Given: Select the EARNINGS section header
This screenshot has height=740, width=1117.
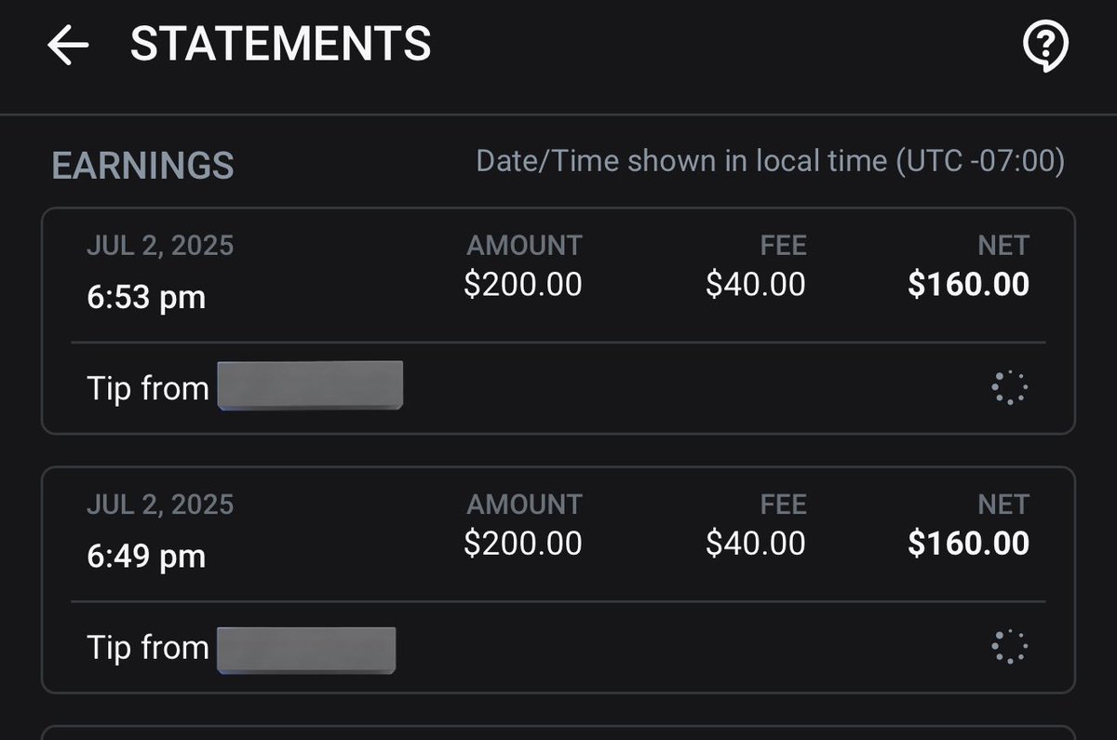Looking at the screenshot, I should 142,166.
